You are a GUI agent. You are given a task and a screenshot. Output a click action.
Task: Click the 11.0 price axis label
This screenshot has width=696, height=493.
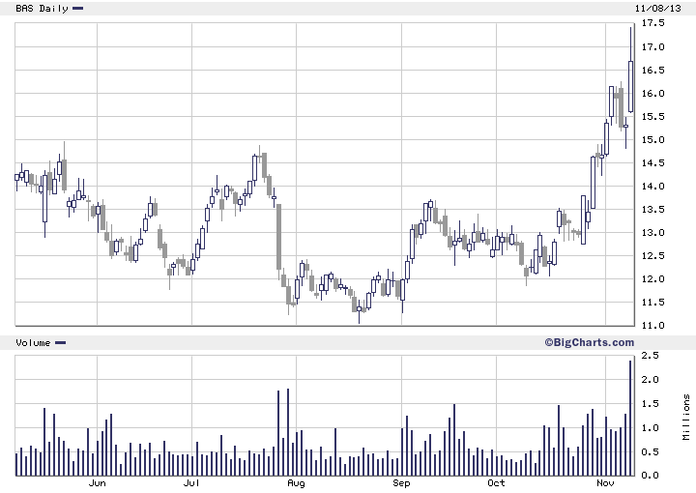tap(652, 325)
